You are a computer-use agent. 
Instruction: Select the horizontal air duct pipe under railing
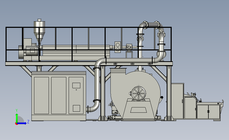coord(129,61)
